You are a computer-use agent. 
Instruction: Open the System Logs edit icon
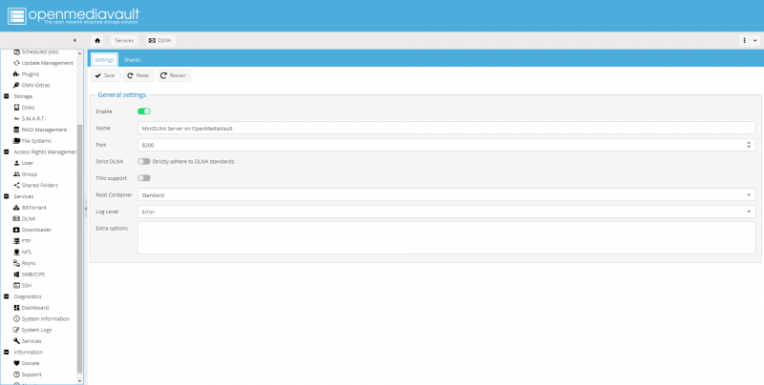point(16,330)
